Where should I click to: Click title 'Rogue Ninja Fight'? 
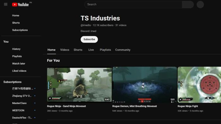[x=188, y=106]
